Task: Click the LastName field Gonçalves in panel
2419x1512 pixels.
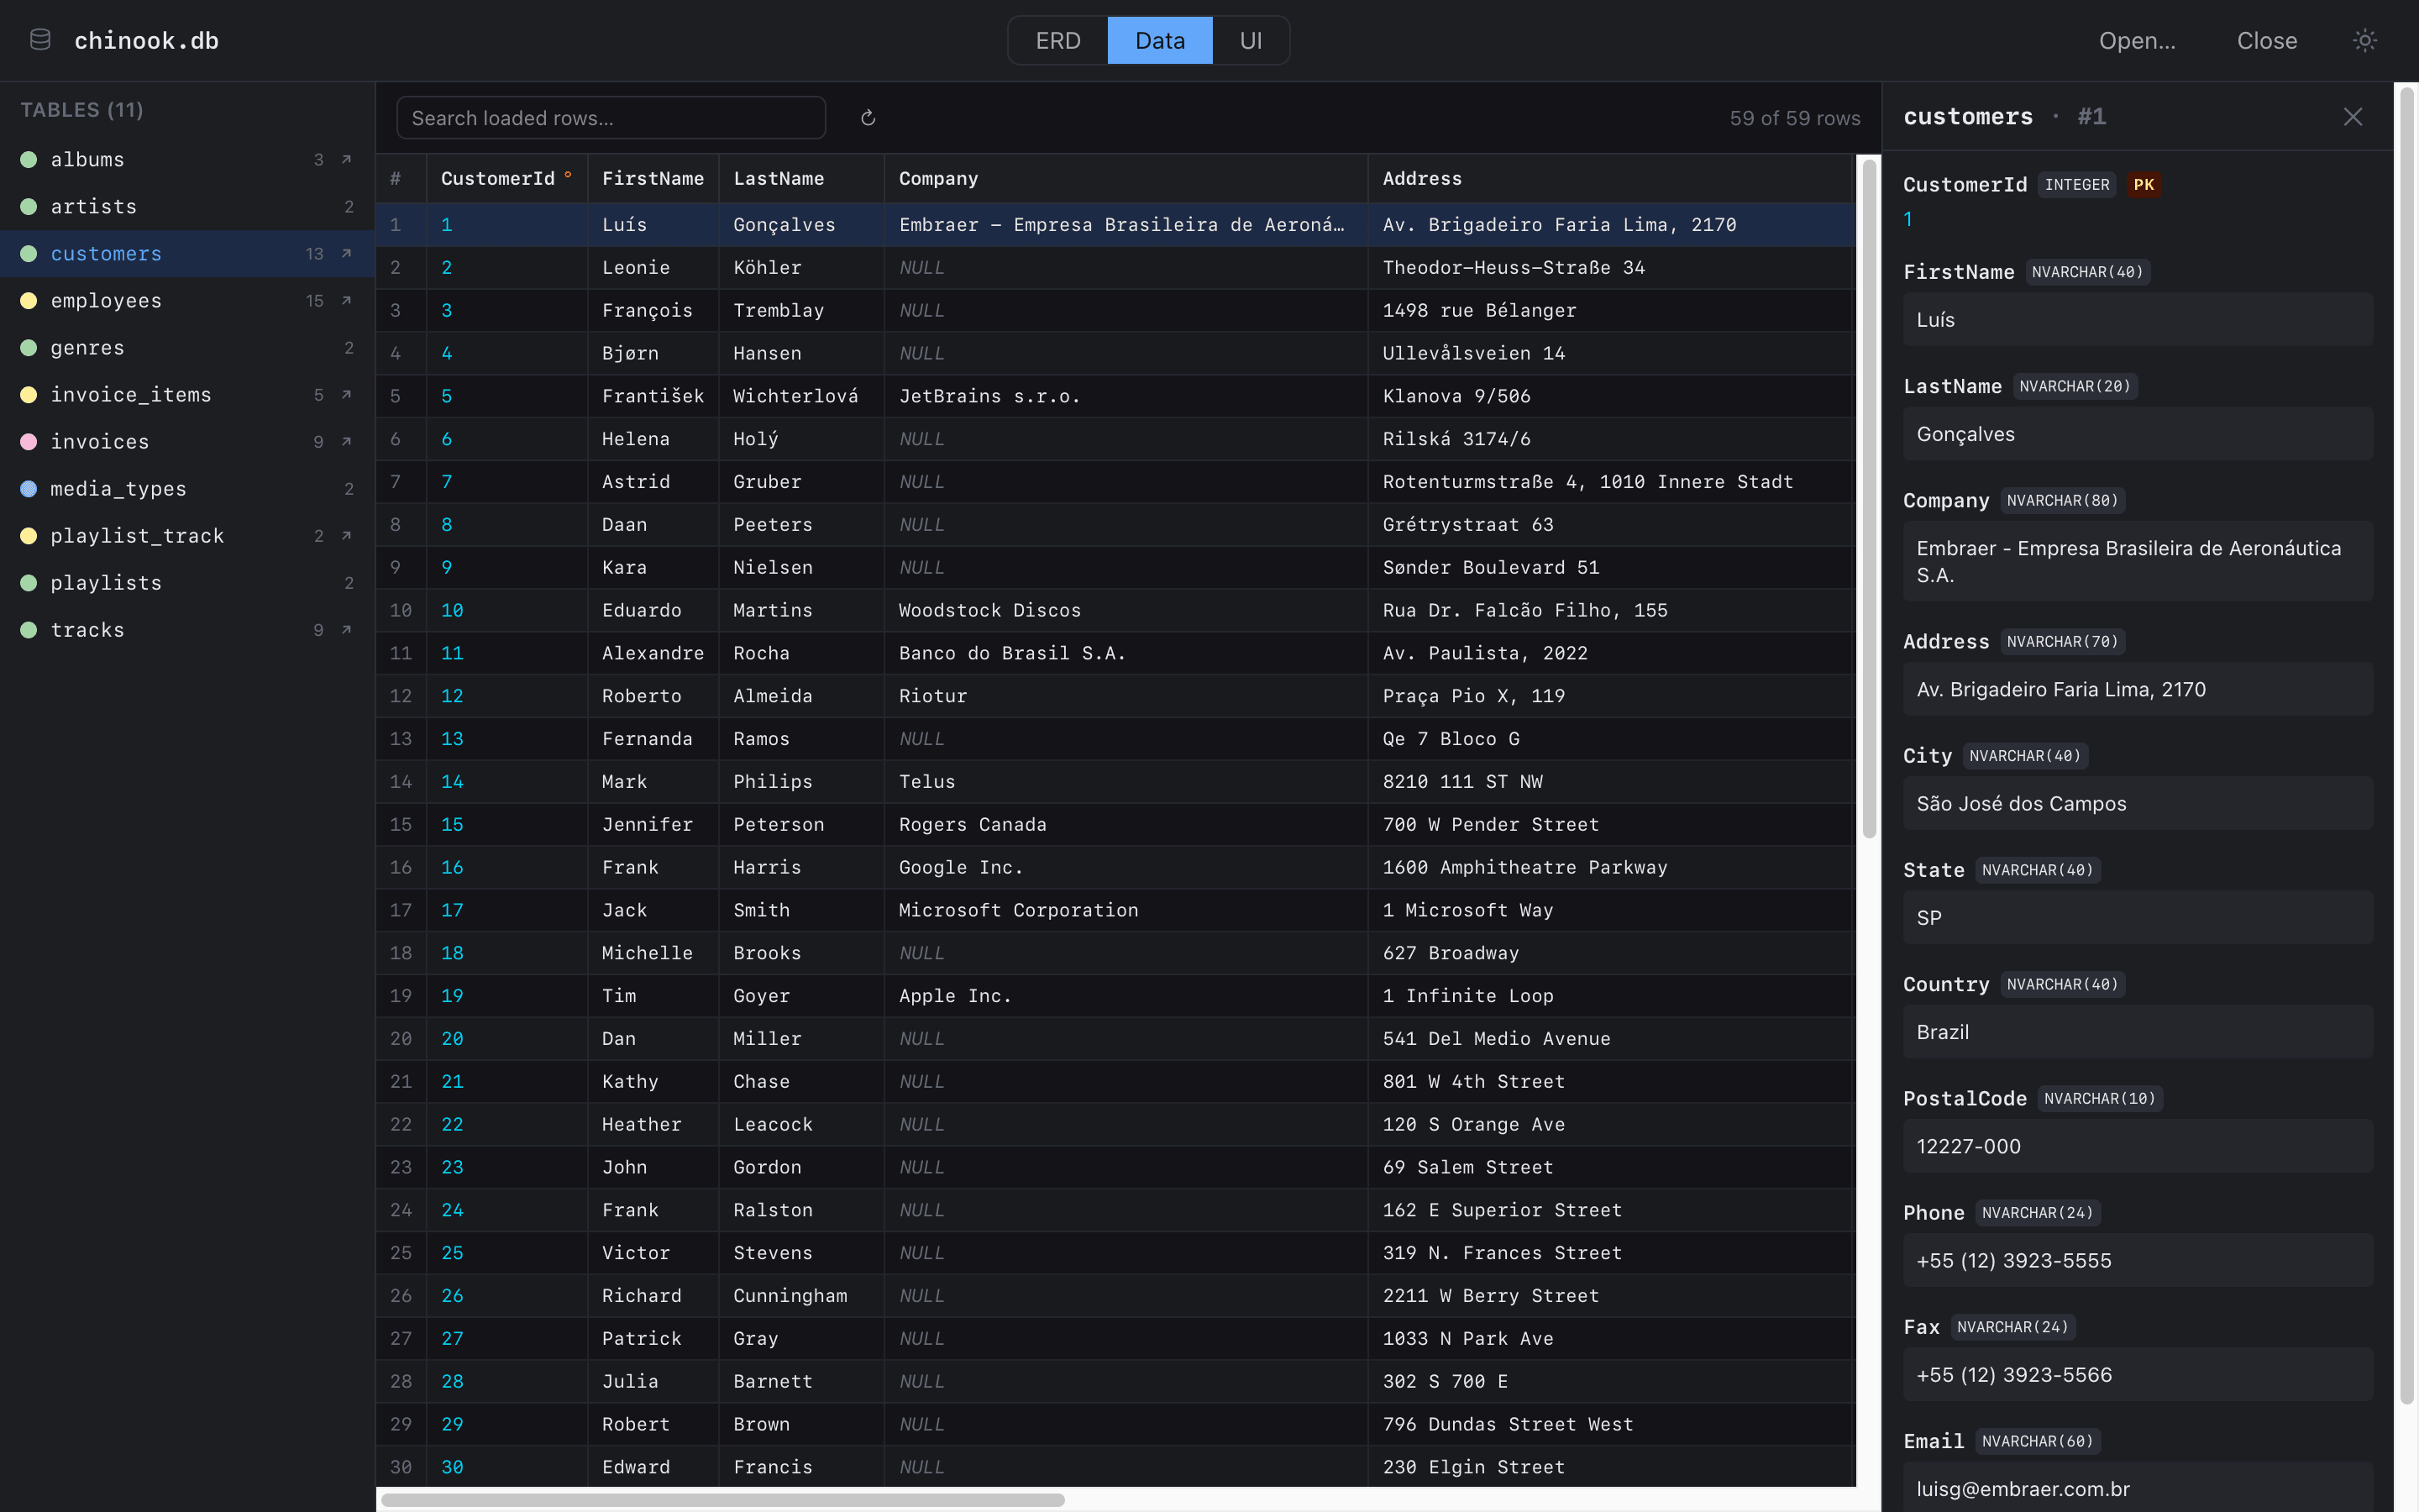Action: [2137, 434]
